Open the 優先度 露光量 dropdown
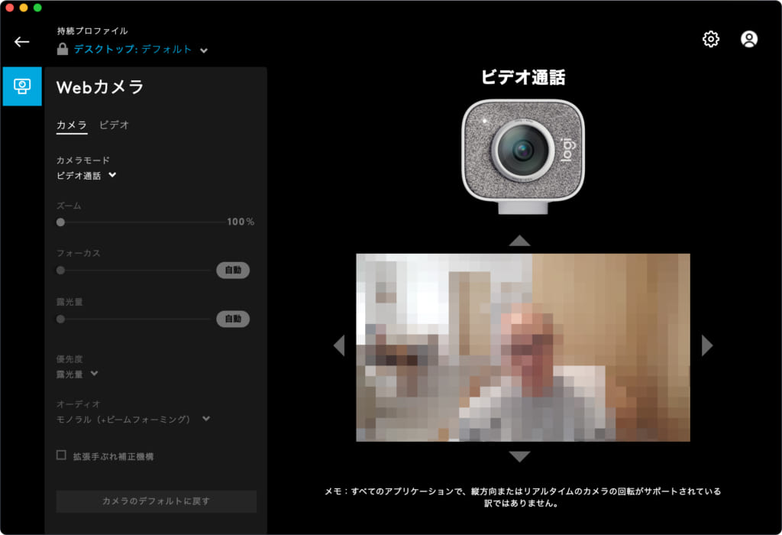 click(x=77, y=374)
